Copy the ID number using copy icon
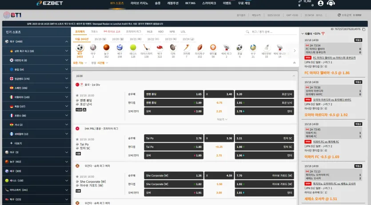Image resolution: width=371 pixels, height=205 pixels. tap(363, 29)
